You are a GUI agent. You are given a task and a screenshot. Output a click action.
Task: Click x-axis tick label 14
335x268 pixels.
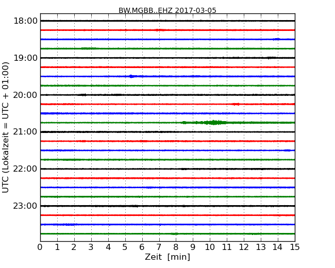(x=277, y=247)
